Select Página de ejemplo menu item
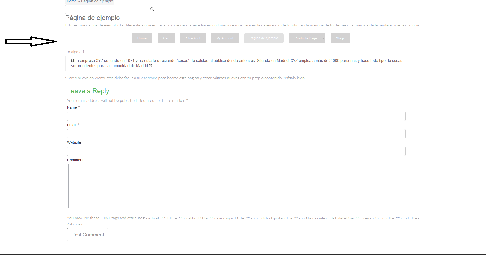Image resolution: width=486 pixels, height=263 pixels. pos(264,38)
